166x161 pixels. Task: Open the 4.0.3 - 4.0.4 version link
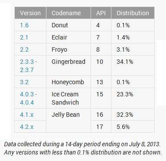(29, 99)
